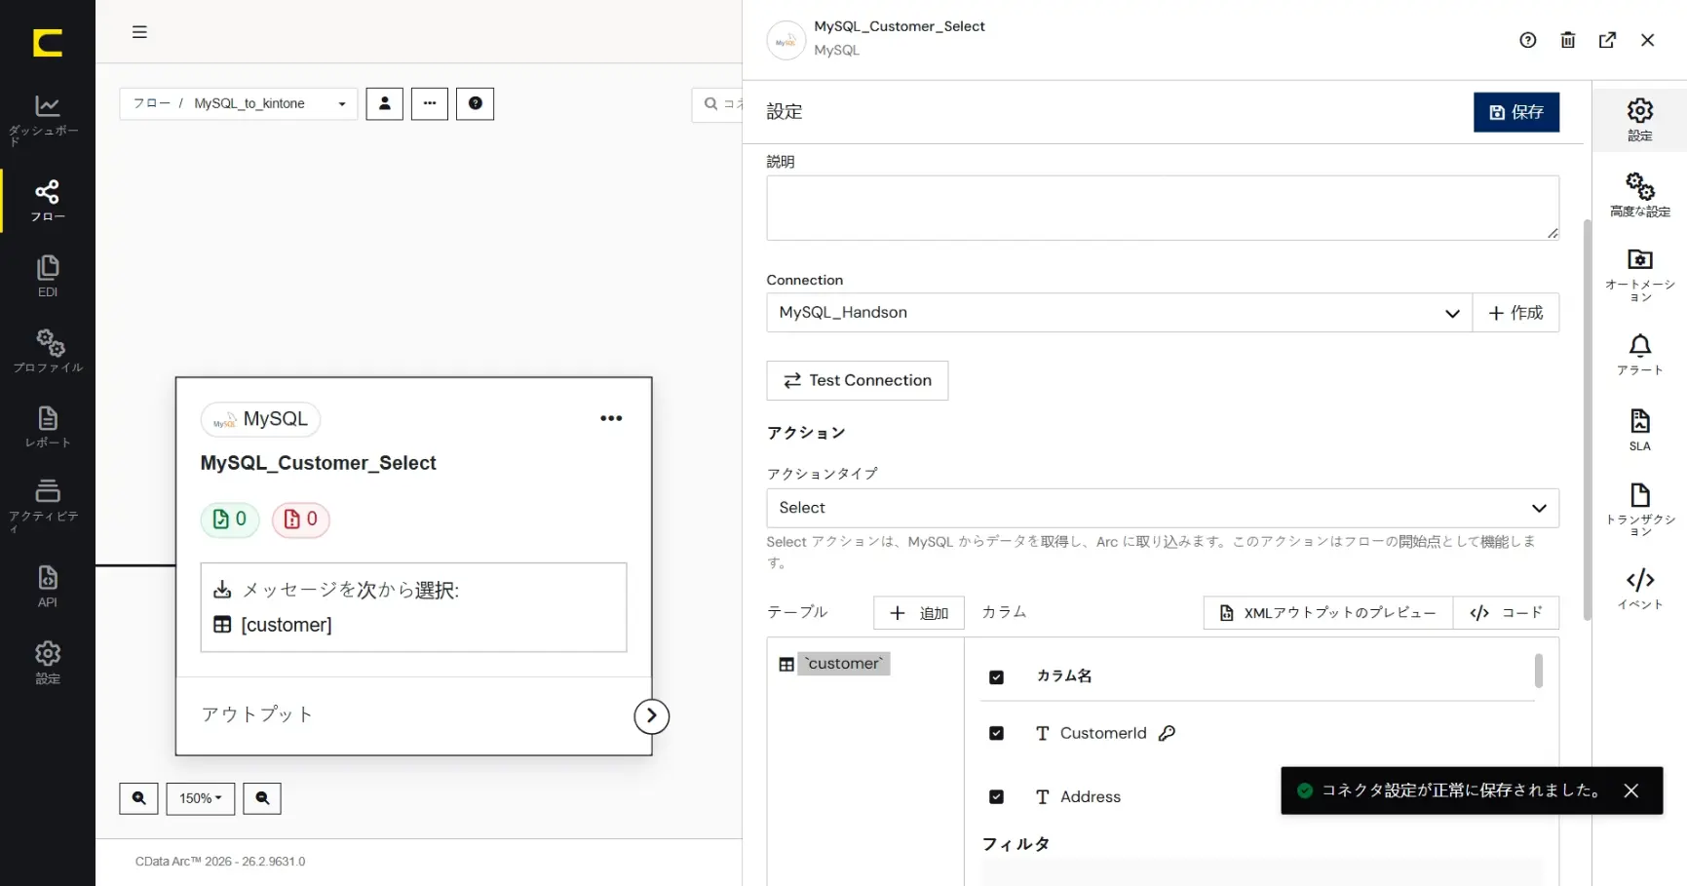Click the フィルタ section heading
The height and width of the screenshot is (886, 1687).
pyautogui.click(x=1016, y=844)
